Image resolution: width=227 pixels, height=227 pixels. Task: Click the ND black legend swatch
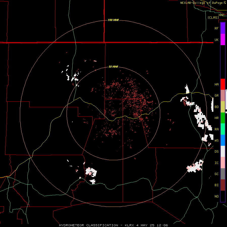223,196
